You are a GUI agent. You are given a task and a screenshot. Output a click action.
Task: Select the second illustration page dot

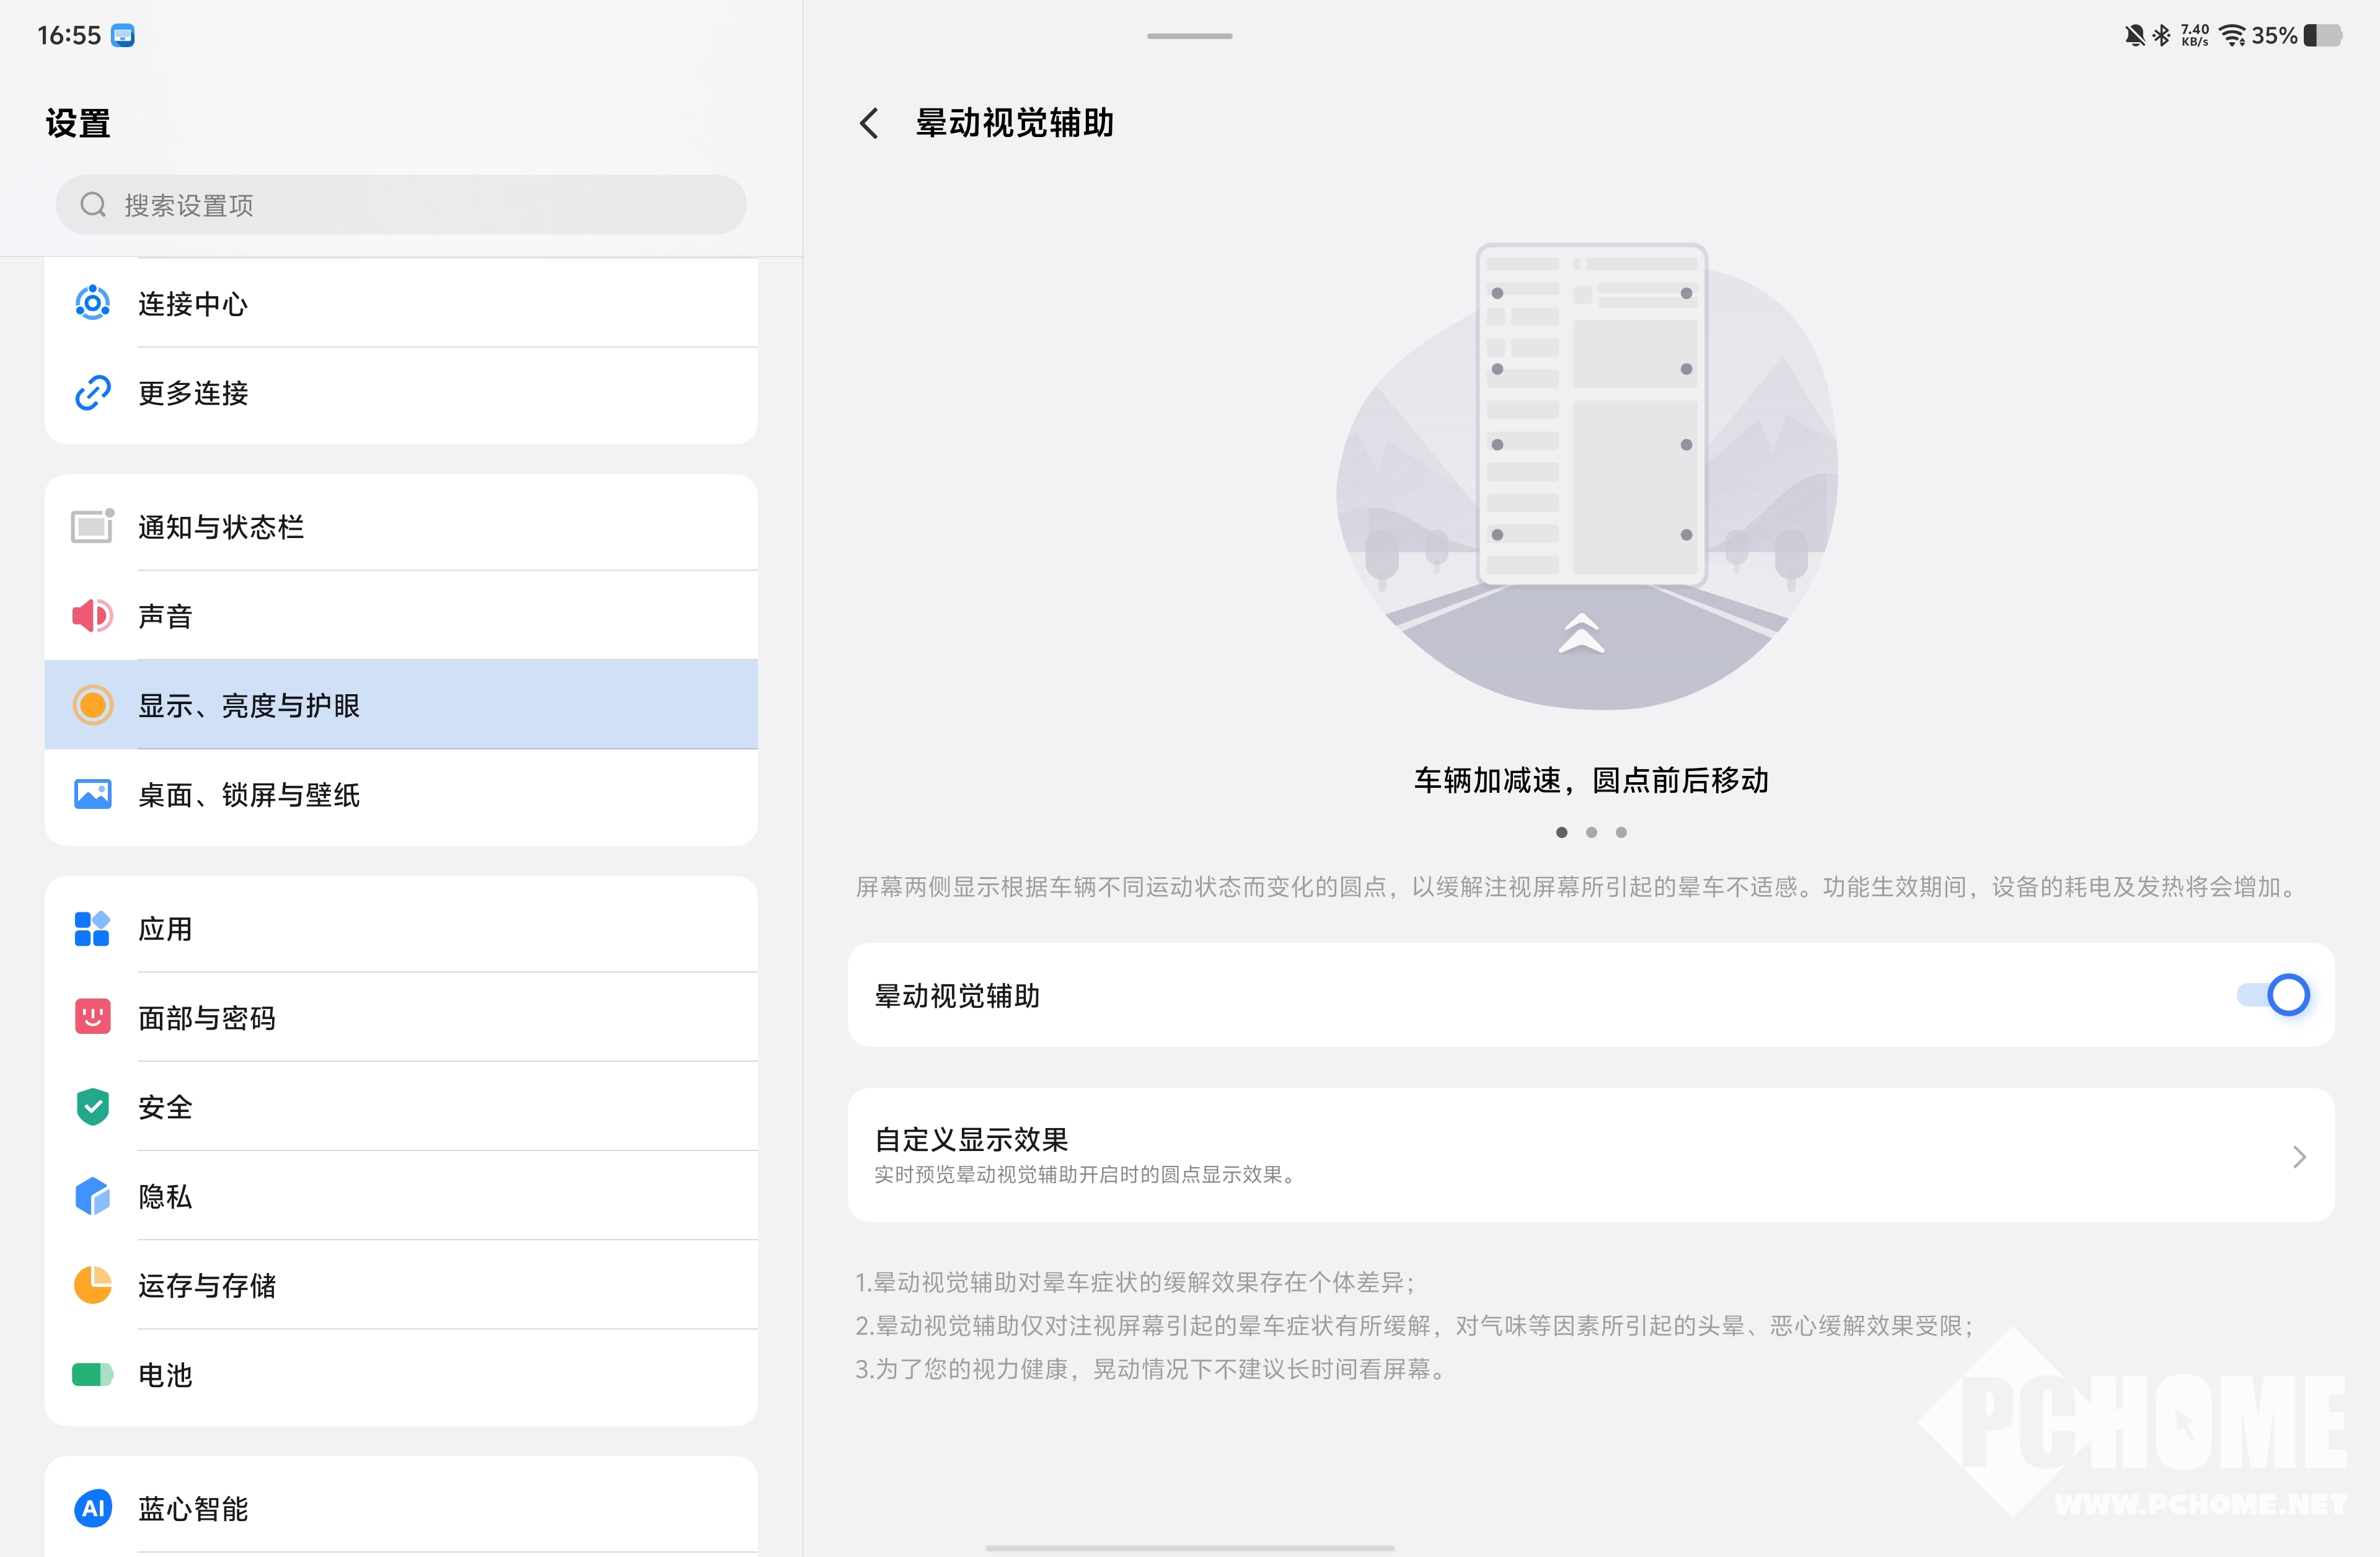[x=1591, y=832]
